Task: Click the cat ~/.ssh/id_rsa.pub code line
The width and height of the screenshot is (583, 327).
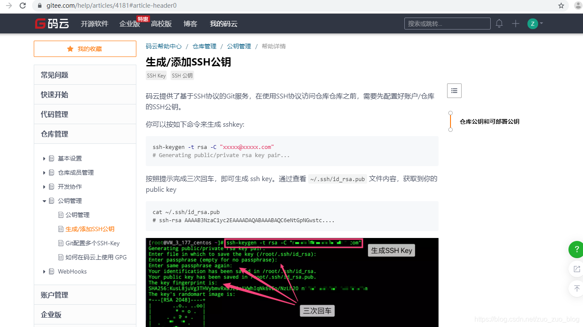Action: [x=186, y=212]
